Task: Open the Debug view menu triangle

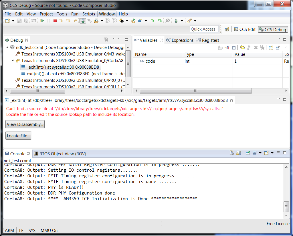Action: tap(114, 39)
